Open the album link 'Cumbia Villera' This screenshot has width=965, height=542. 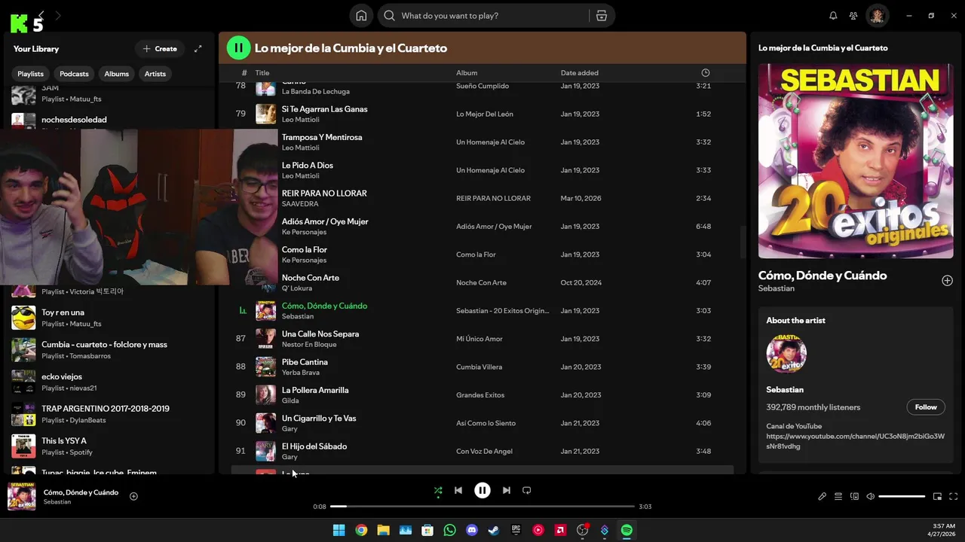click(479, 367)
